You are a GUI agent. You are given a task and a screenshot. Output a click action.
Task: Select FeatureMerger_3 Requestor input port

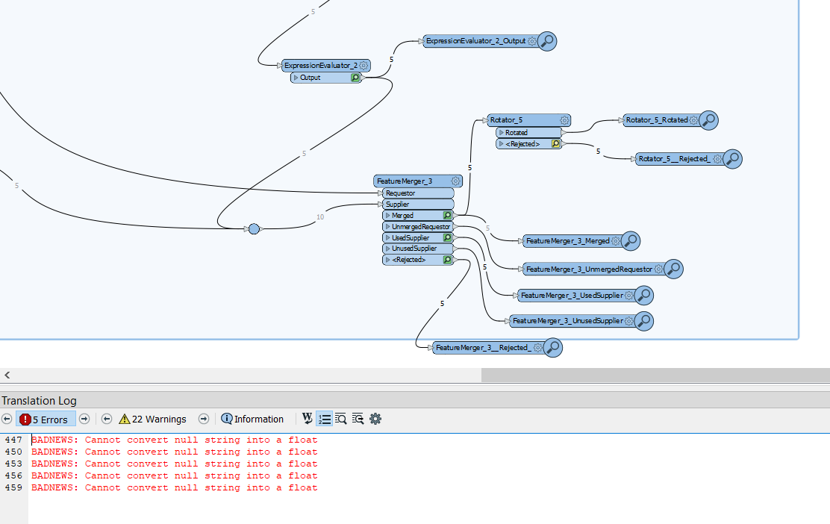[x=418, y=193]
